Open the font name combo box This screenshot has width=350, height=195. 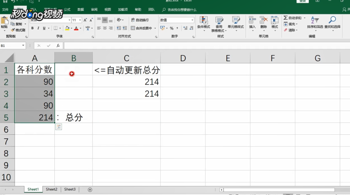tap(50, 20)
